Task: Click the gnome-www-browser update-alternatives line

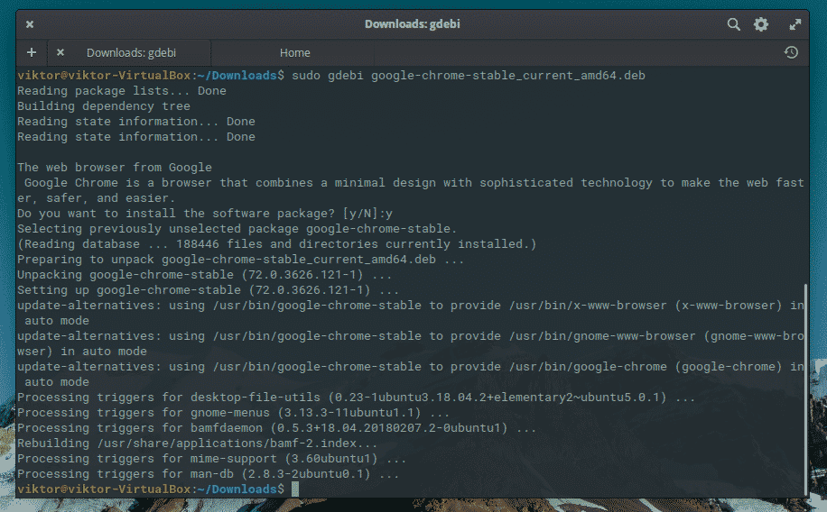Action: point(411,343)
